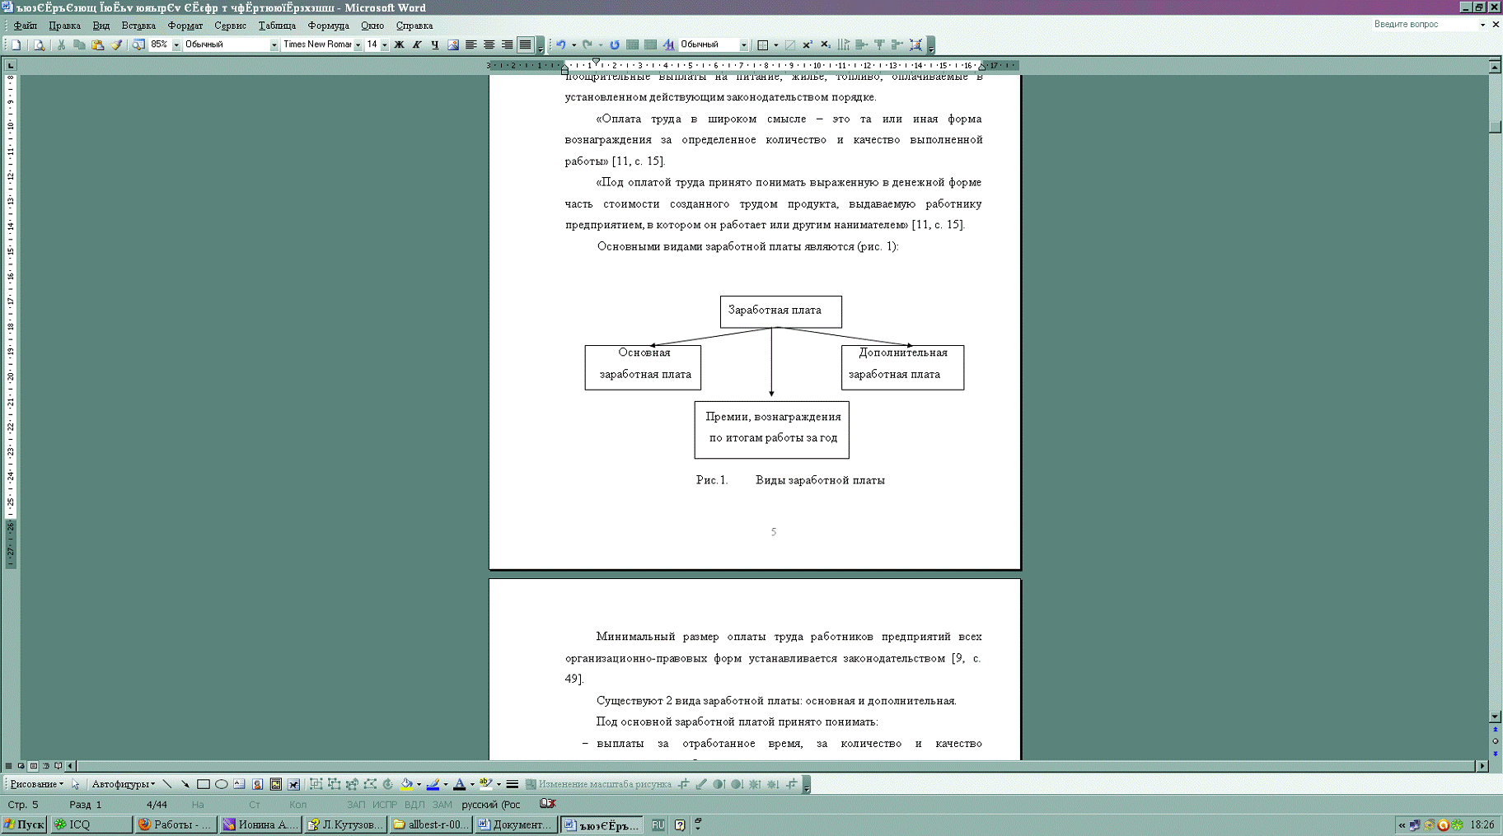The height and width of the screenshot is (836, 1503).
Task: Click the WordArt style icon
Action: tap(668, 44)
